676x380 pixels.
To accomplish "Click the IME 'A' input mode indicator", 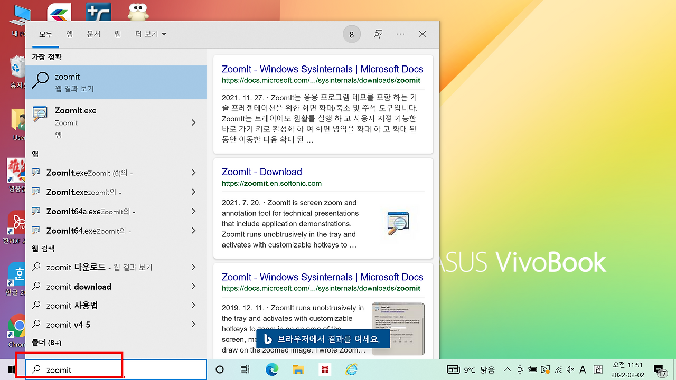I will [583, 369].
